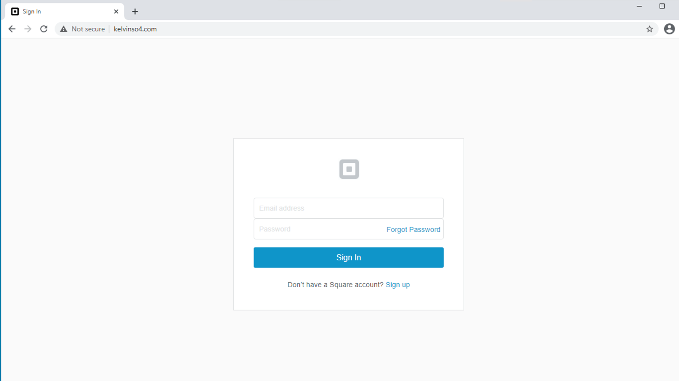Click the Not secure label text
This screenshot has height=381, width=679.
pos(88,29)
